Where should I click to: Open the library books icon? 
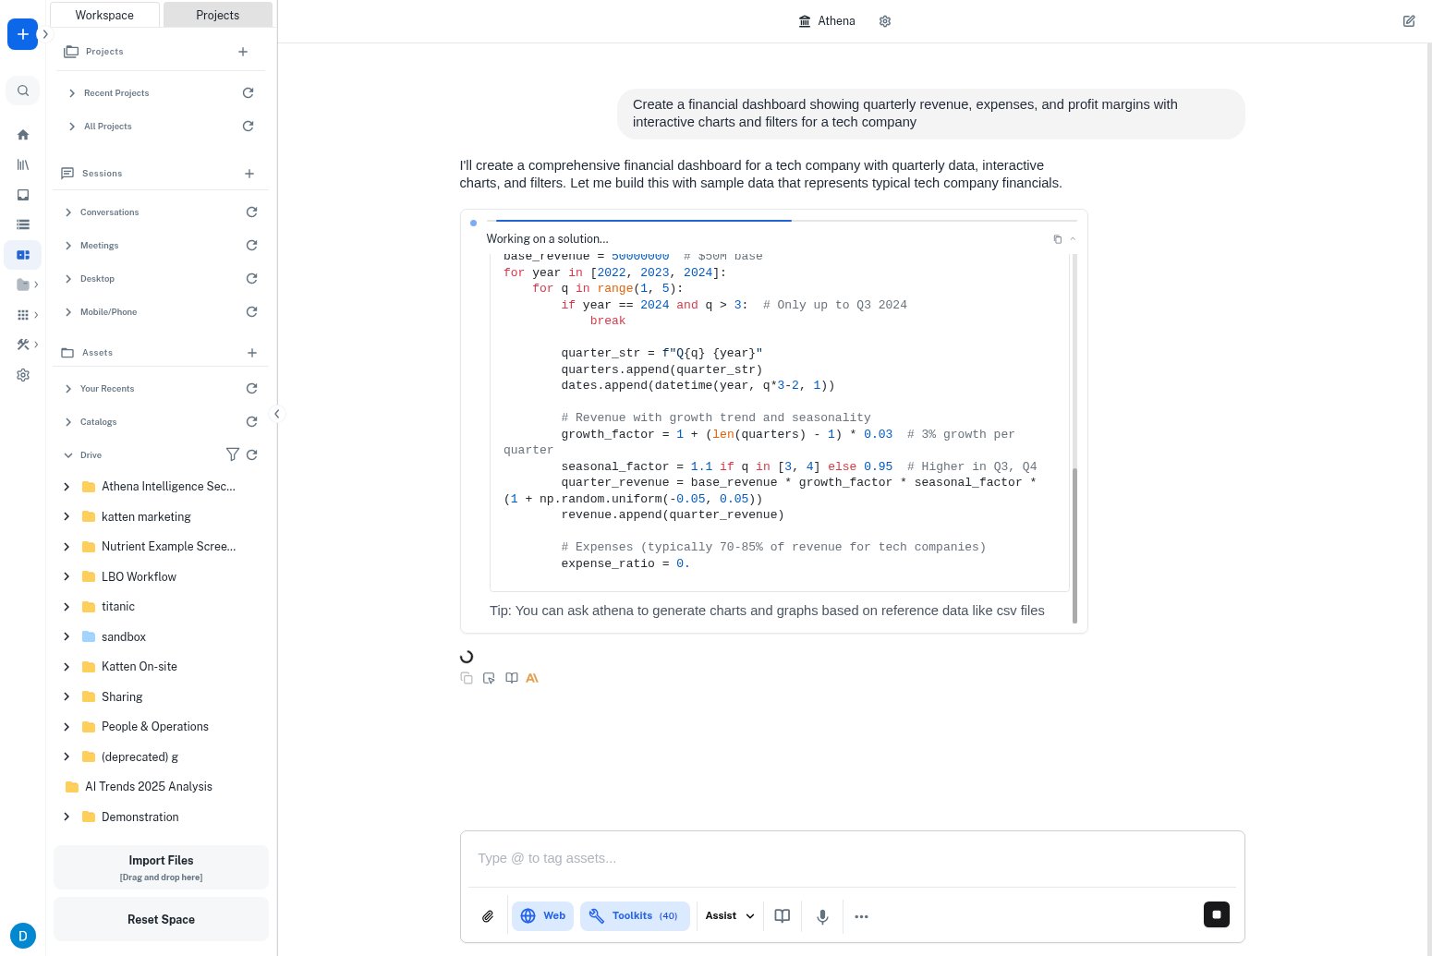coord(23,164)
